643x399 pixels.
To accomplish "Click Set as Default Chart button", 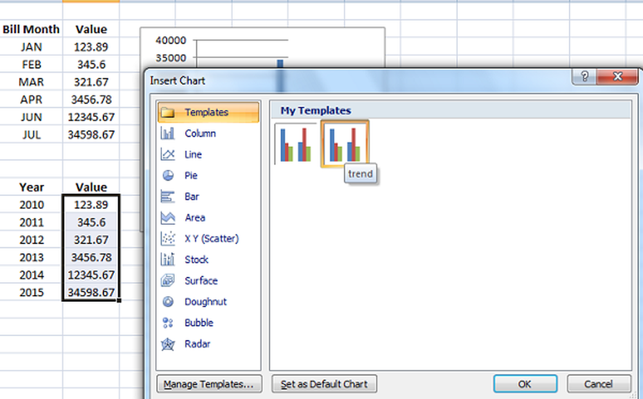I will (324, 384).
